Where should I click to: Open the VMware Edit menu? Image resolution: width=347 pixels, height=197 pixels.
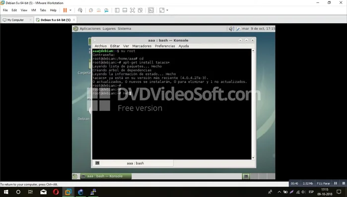tap(14, 10)
